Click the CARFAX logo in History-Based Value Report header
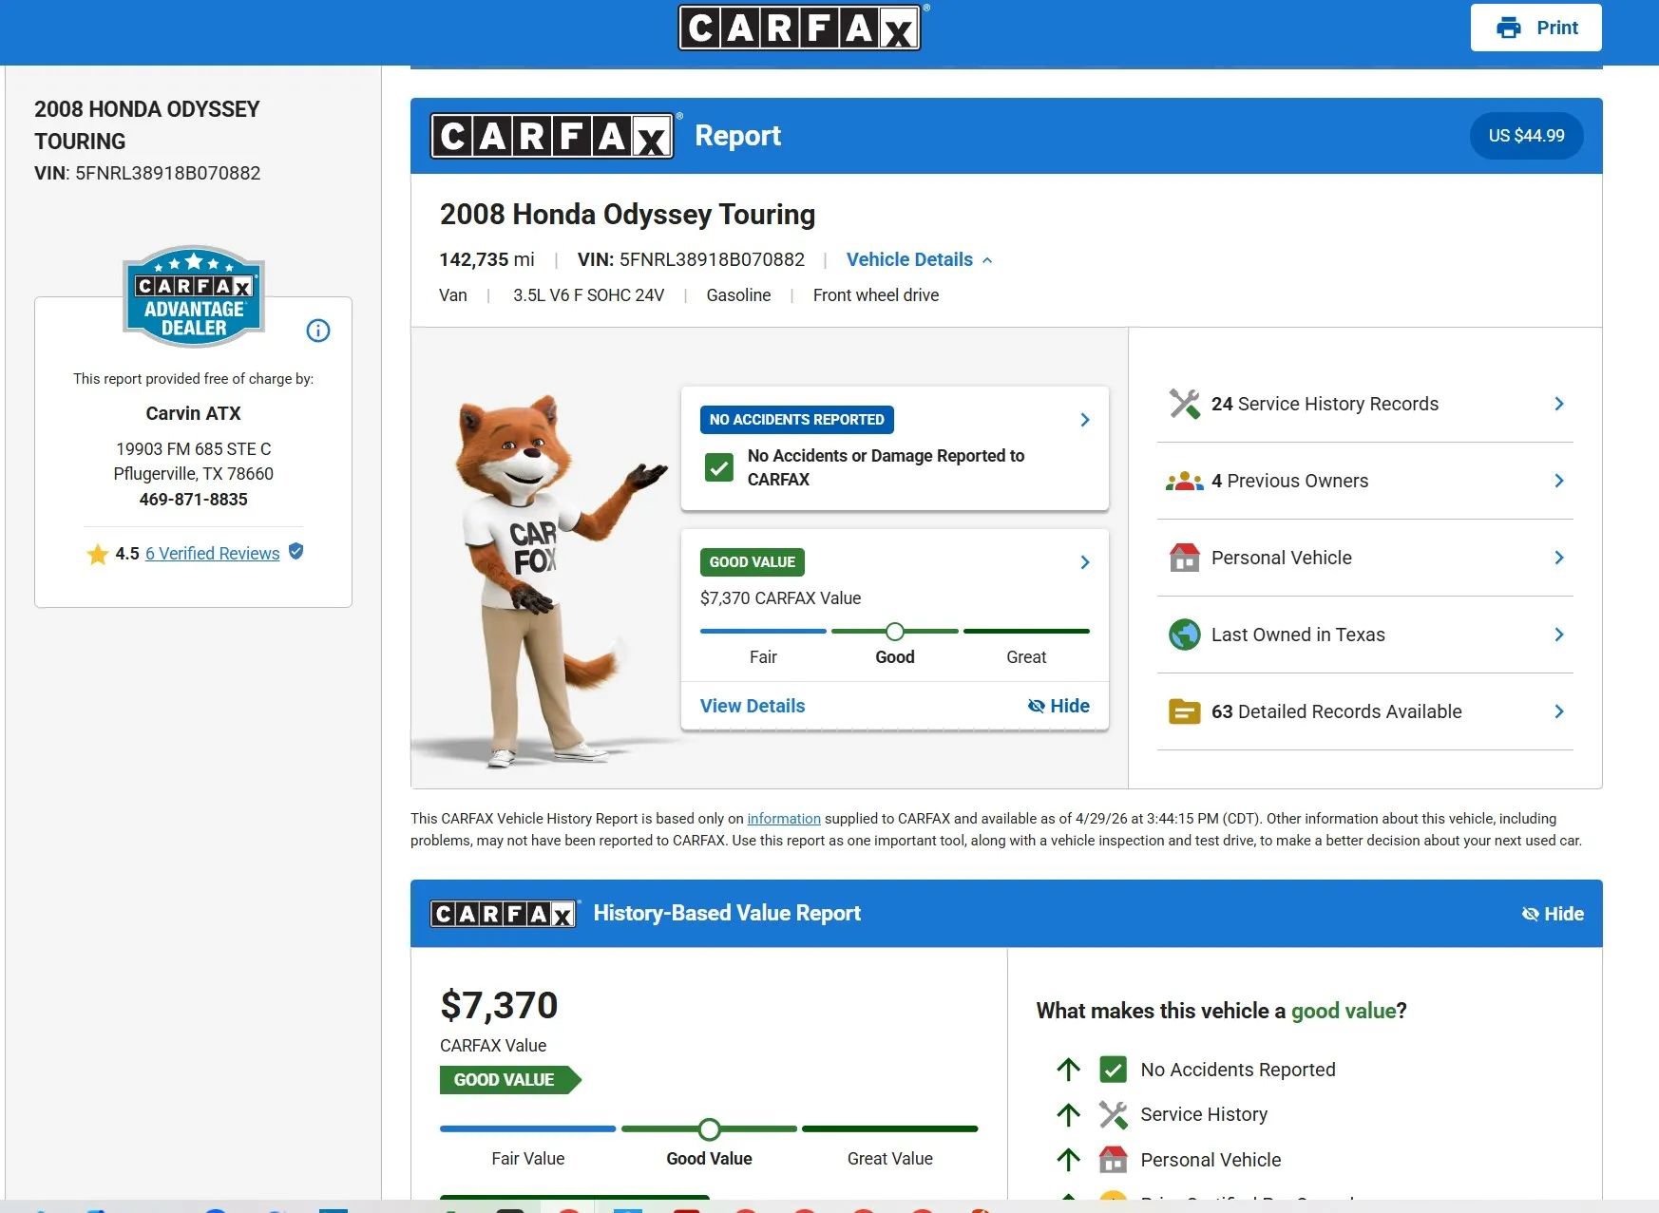Screen dimensions: 1659x1213 coord(504,914)
